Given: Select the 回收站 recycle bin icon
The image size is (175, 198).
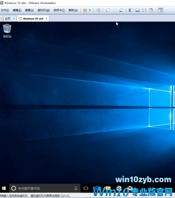Looking at the screenshot, I should tap(7, 31).
